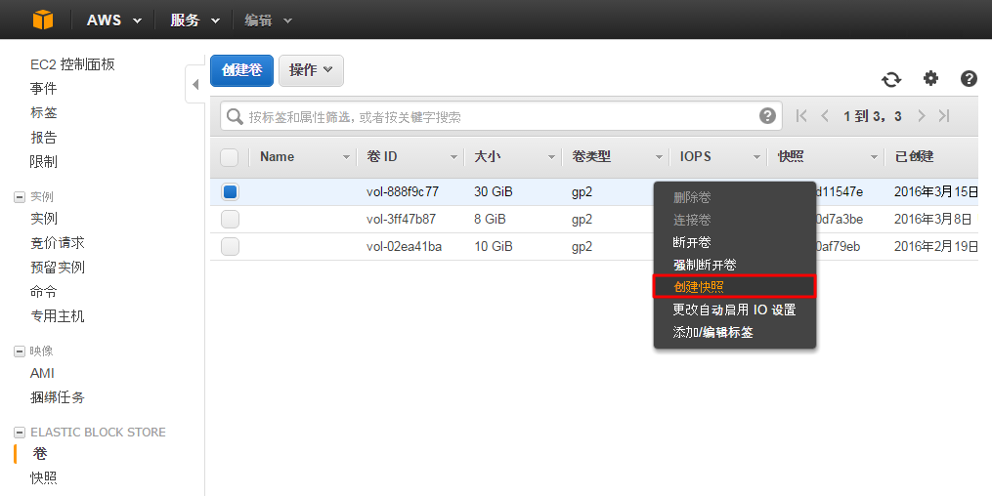Sort by the 已创建 column header

coord(914,156)
